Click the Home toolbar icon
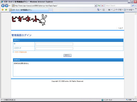 tap(98, 10)
